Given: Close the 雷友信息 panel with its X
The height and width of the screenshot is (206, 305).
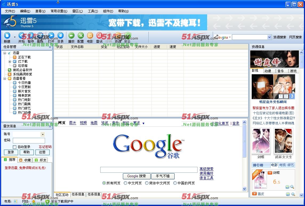Looking at the screenshot, I should [50, 126].
